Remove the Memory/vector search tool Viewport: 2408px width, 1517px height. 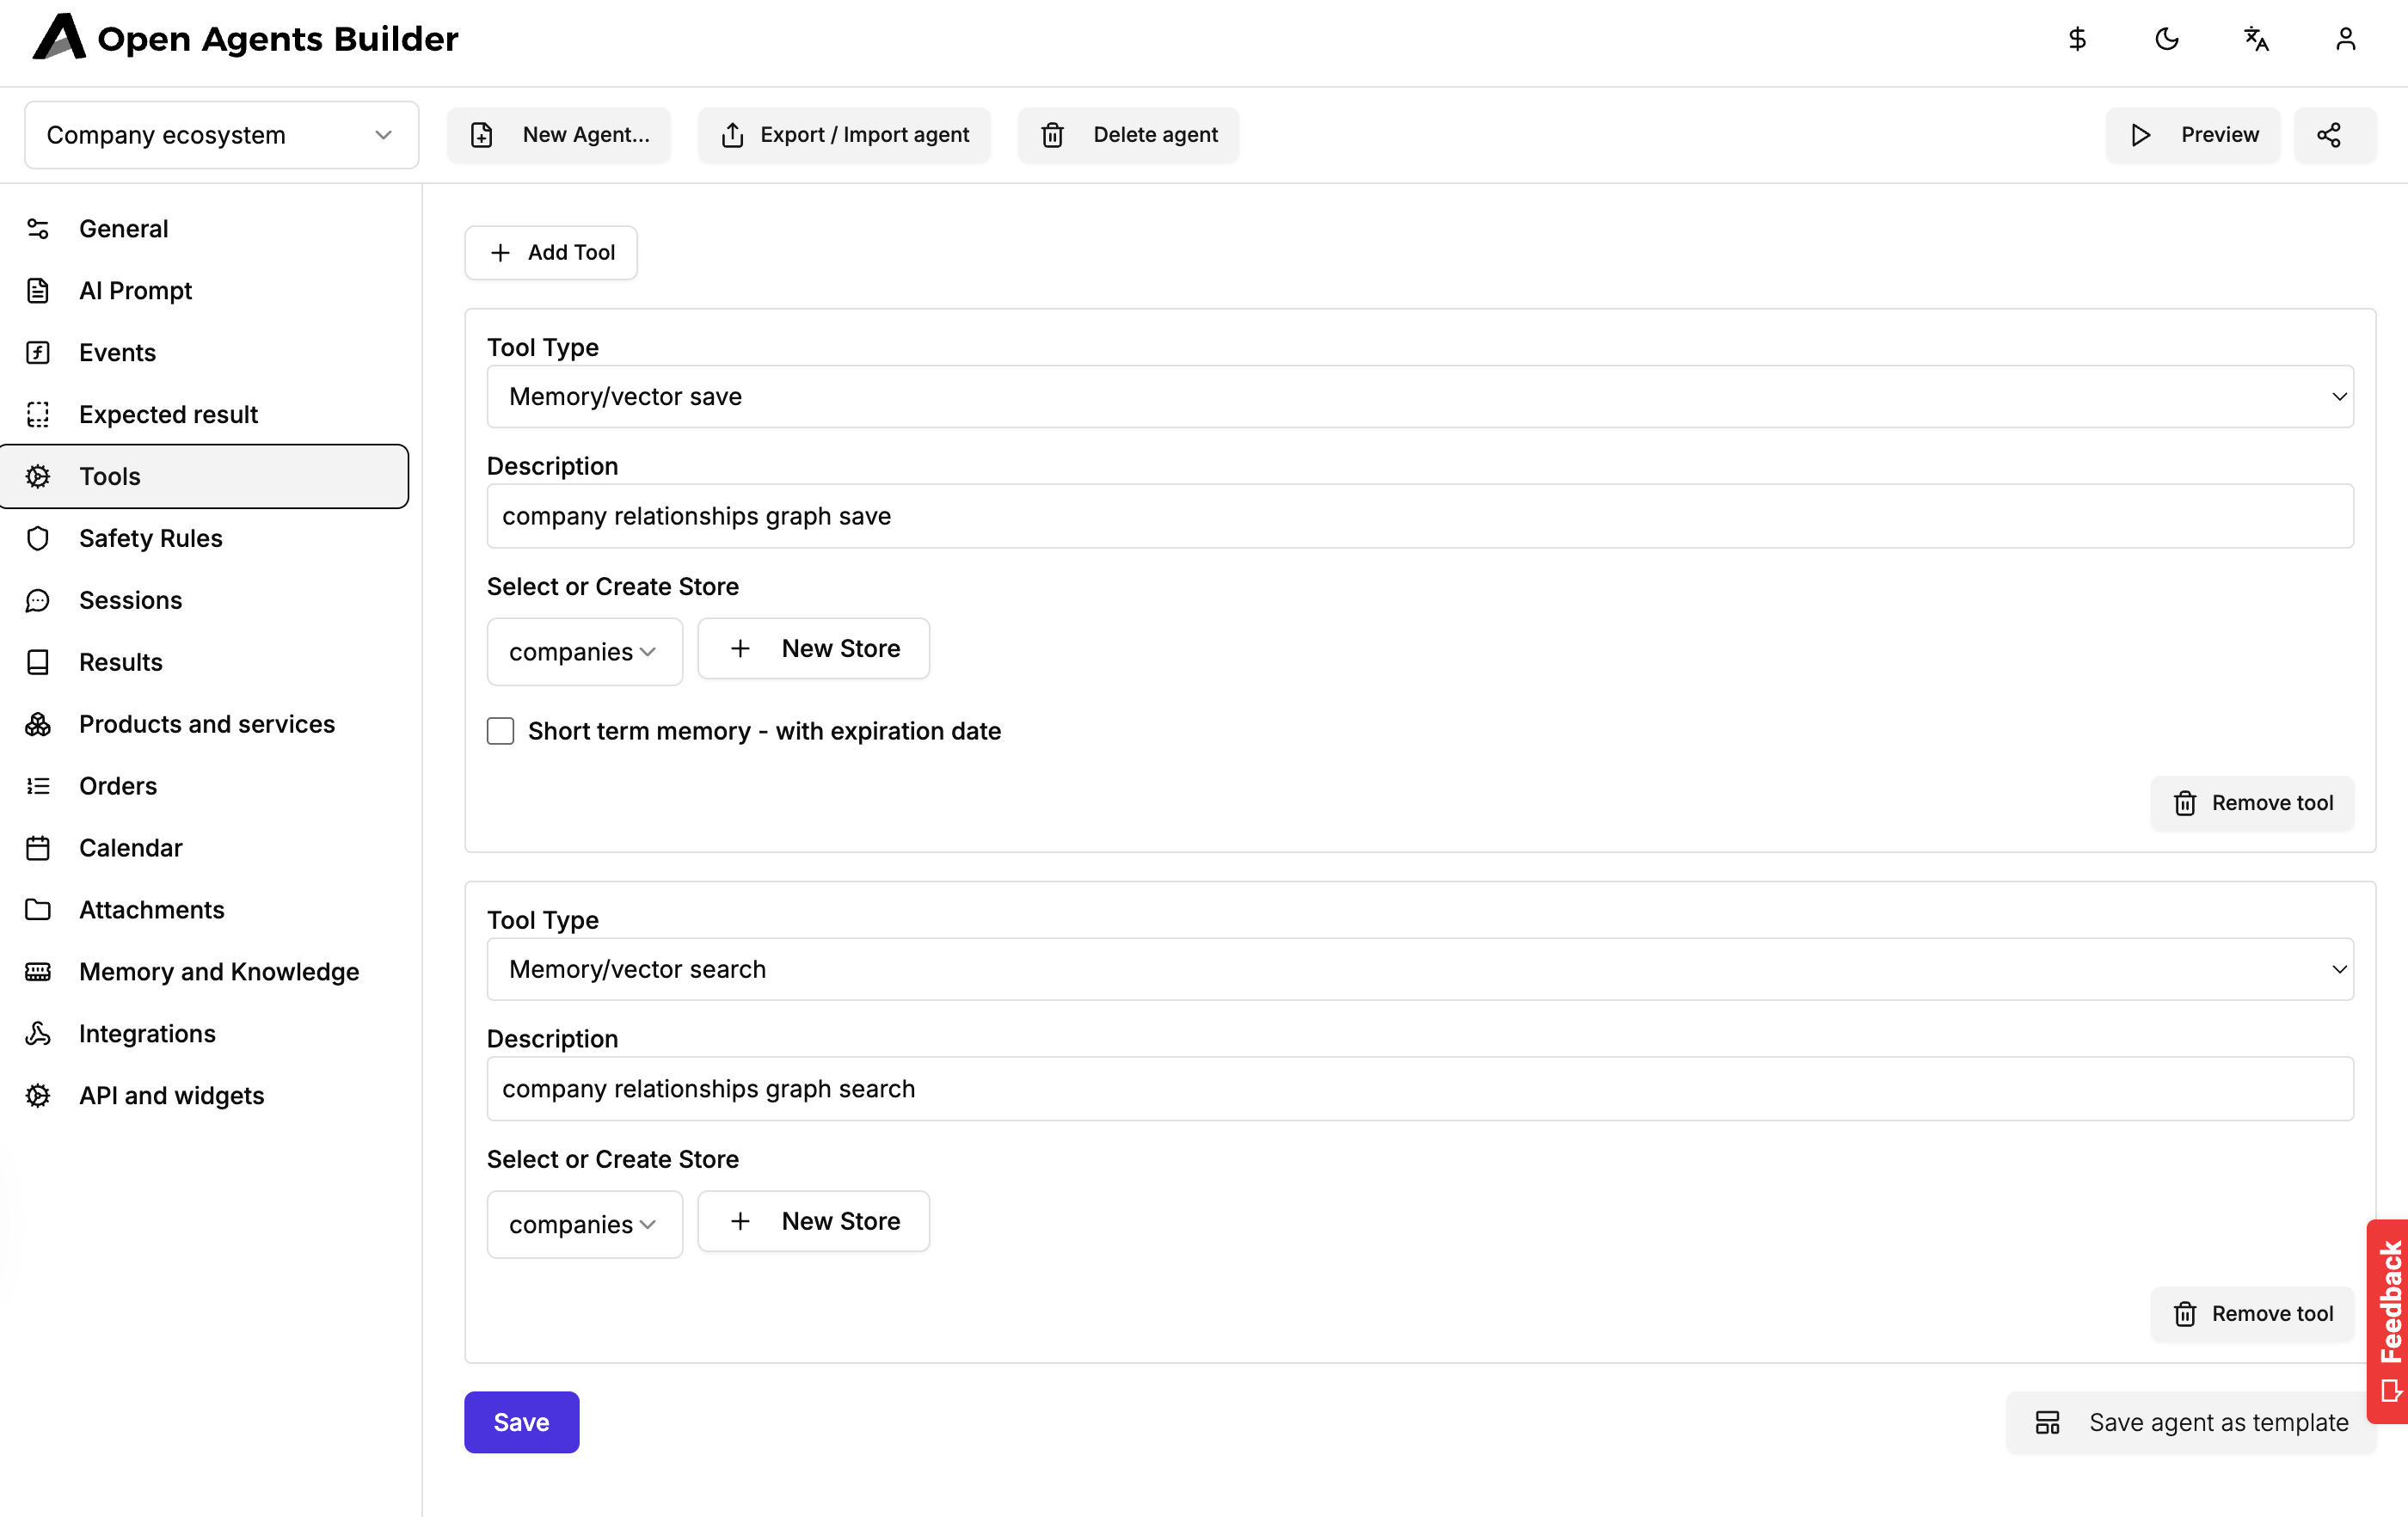tap(2253, 1314)
